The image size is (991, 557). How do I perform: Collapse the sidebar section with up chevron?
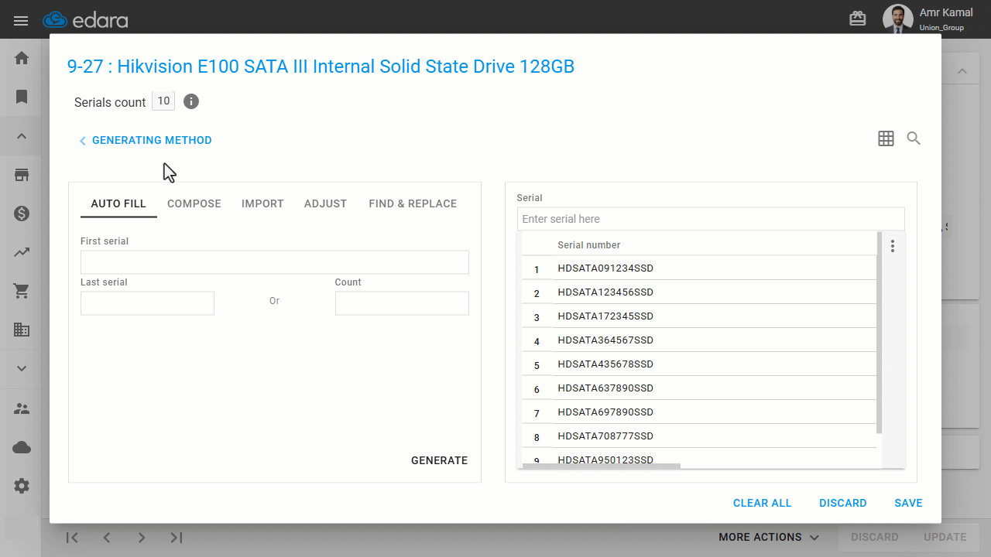22,136
